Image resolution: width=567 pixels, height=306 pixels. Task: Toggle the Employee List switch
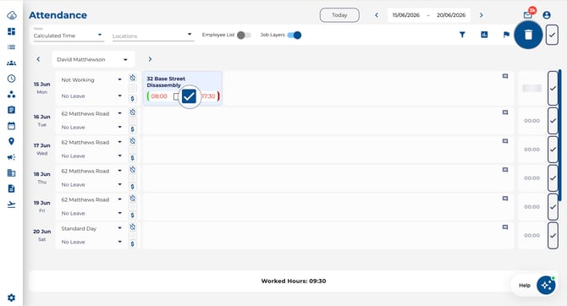pos(244,35)
